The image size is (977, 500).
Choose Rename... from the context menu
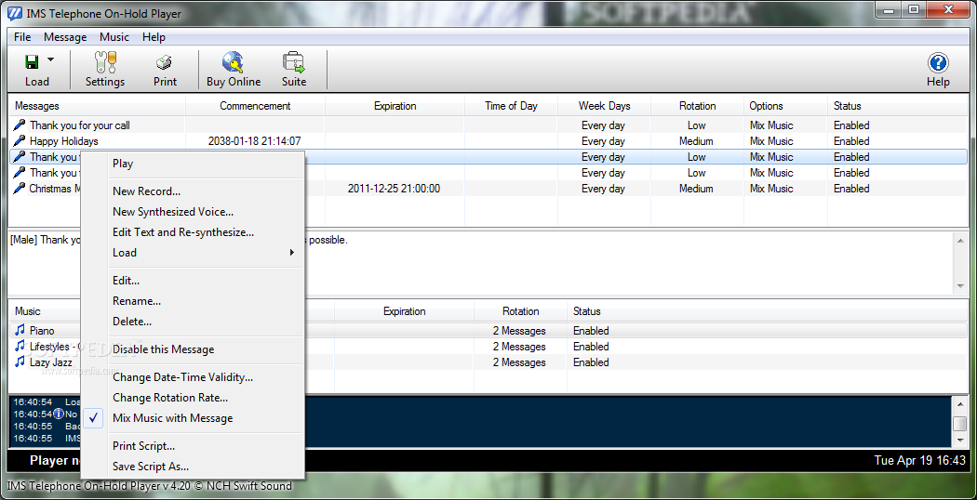point(193,301)
